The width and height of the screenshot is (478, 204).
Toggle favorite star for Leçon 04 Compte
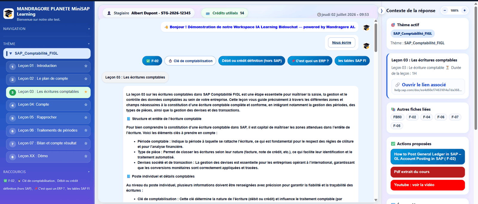pos(86,105)
